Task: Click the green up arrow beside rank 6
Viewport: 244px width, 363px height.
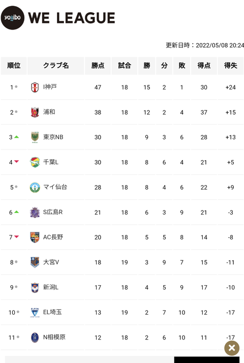Action: tap(16, 212)
